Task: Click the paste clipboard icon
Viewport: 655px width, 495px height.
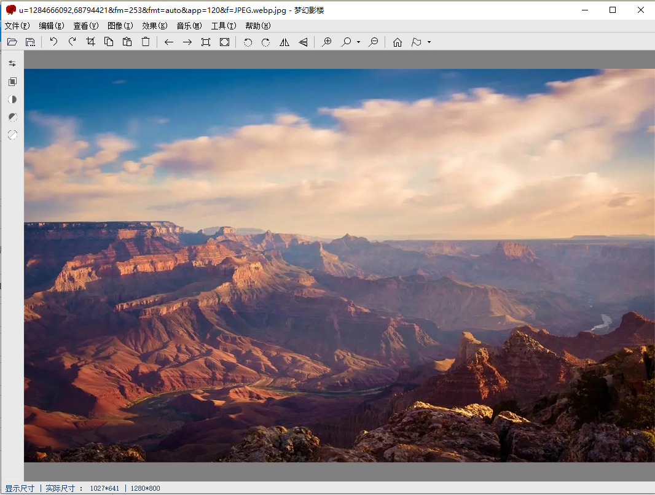Action: (x=127, y=42)
